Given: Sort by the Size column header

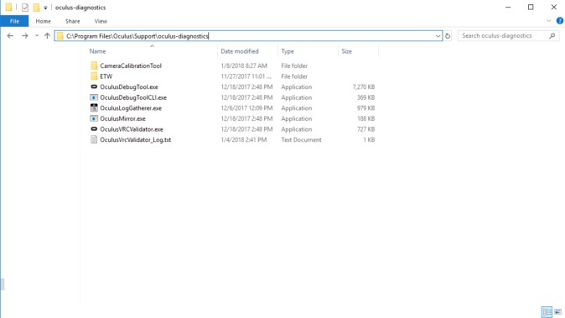Looking at the screenshot, I should (347, 51).
